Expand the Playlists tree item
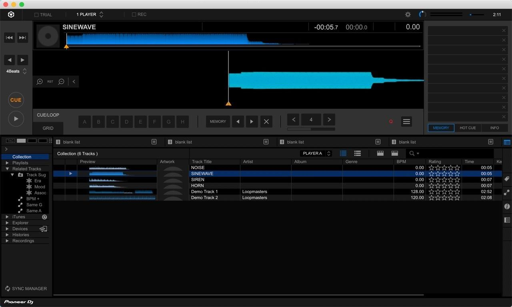Screen dimensions: 512x307 [20, 163]
